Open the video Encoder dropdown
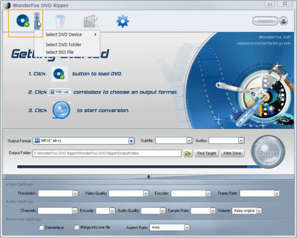Viewport: 297px width, 238px height. click(191, 193)
